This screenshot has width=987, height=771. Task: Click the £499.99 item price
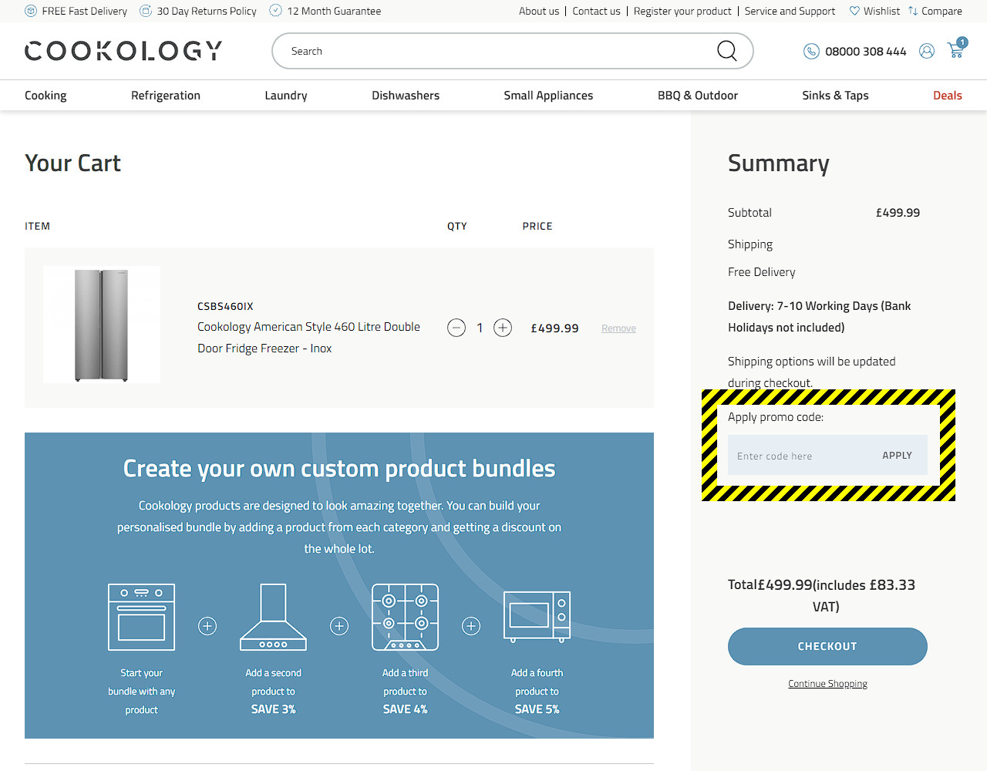(x=554, y=328)
